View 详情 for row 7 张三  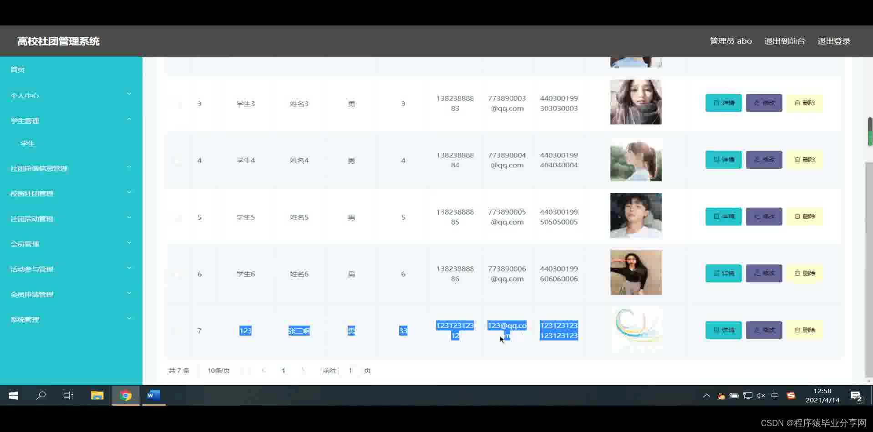tap(723, 330)
